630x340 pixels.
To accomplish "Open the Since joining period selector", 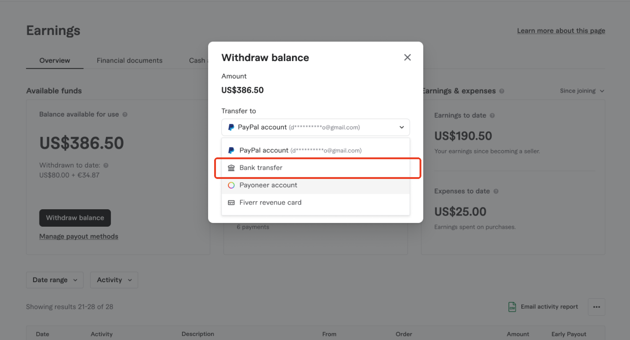I will click(x=582, y=91).
